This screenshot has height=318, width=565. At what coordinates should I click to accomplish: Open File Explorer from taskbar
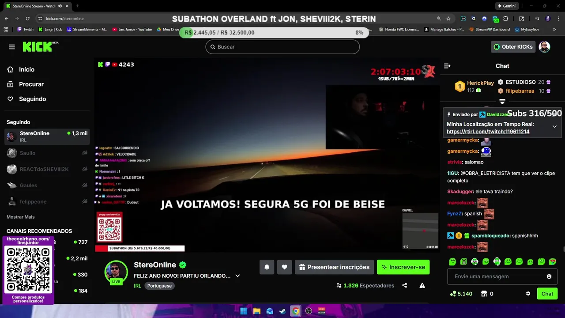(256, 311)
